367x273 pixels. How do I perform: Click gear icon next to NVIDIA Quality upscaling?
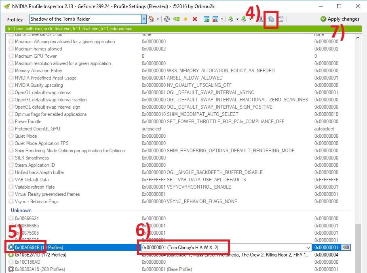tap(11, 85)
